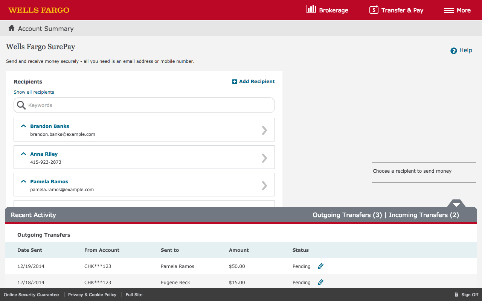Collapse the Pamela Ramos recipient entry
Image resolution: width=482 pixels, height=301 pixels.
pyautogui.click(x=23, y=181)
